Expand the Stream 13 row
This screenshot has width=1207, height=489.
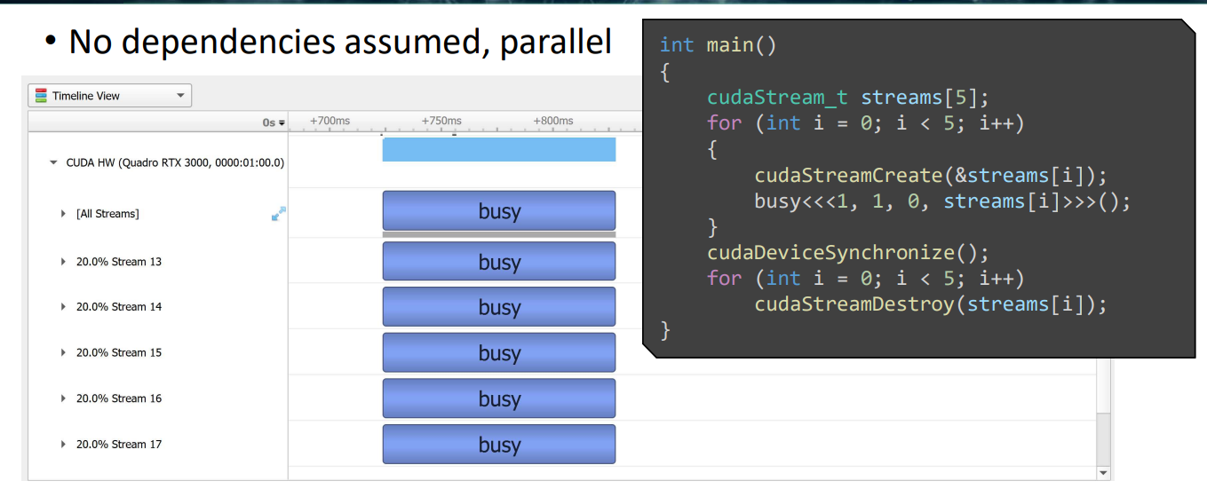coord(63,262)
